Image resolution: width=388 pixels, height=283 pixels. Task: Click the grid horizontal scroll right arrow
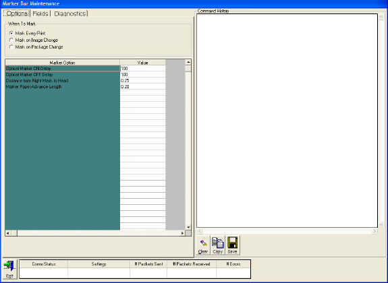click(x=182, y=233)
